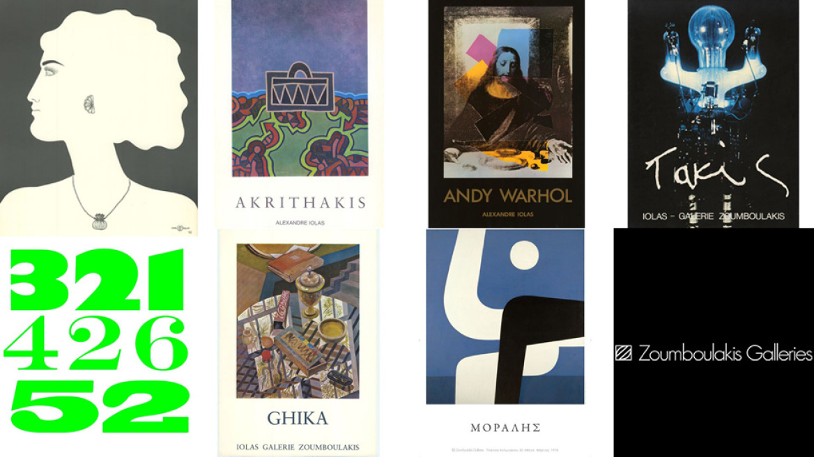Screen dimensions: 814x457
Task: Click the Zoumboulakis Galleries text
Action: pos(725,353)
